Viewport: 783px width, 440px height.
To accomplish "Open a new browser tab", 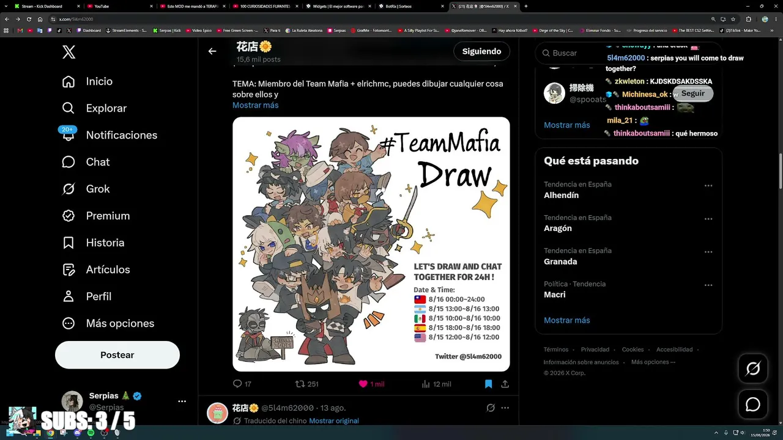I will tap(526, 6).
